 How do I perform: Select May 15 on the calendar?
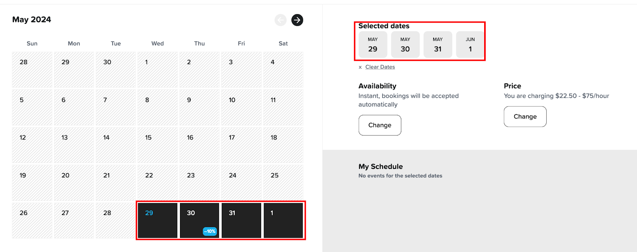point(158,145)
